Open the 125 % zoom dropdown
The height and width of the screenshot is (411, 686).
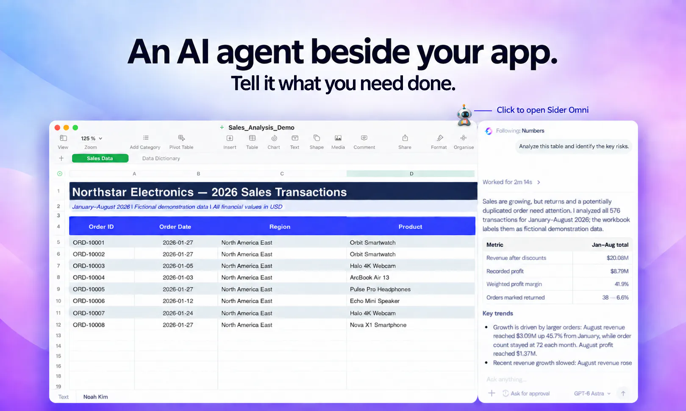(92, 138)
